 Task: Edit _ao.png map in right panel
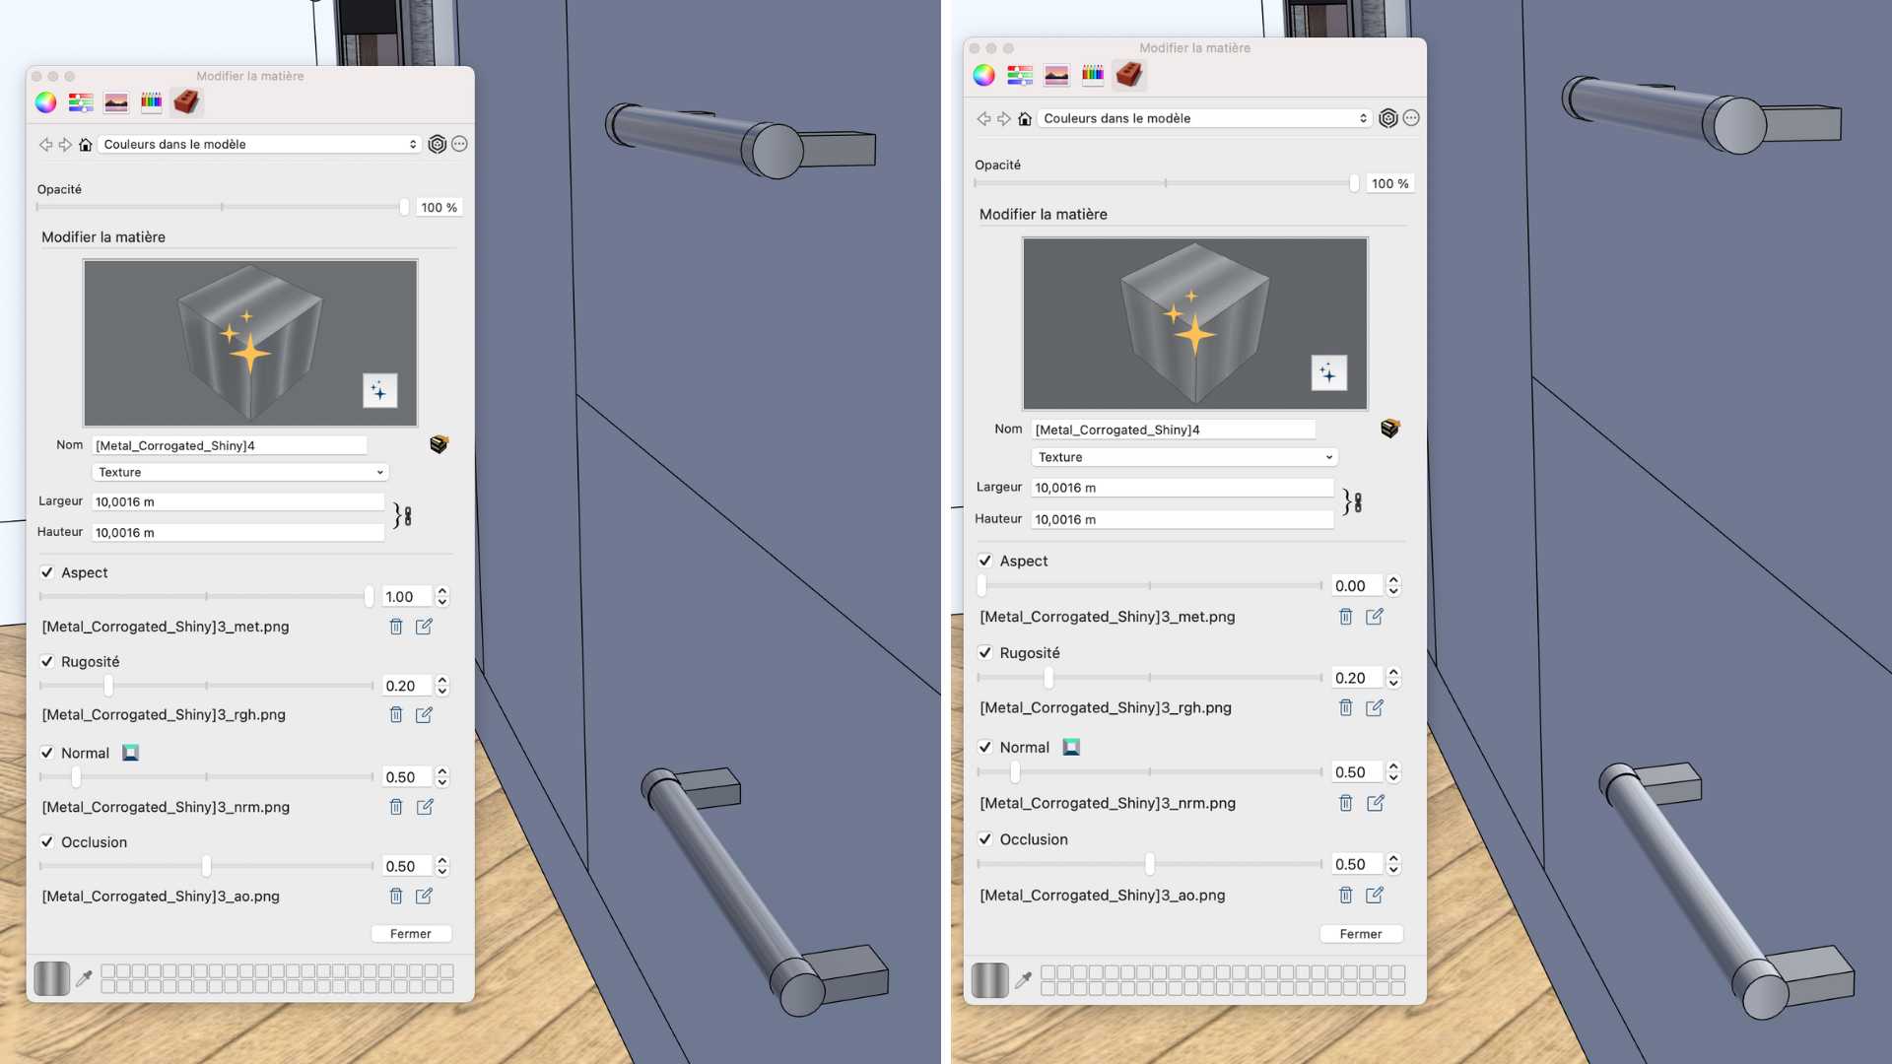(1375, 895)
